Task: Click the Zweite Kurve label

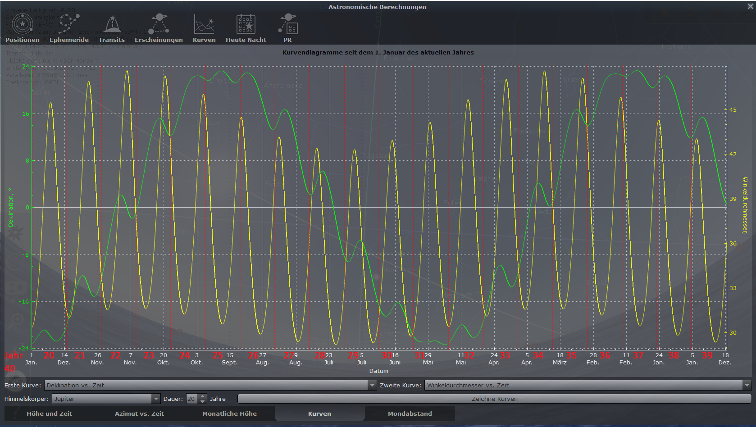Action: click(x=401, y=385)
